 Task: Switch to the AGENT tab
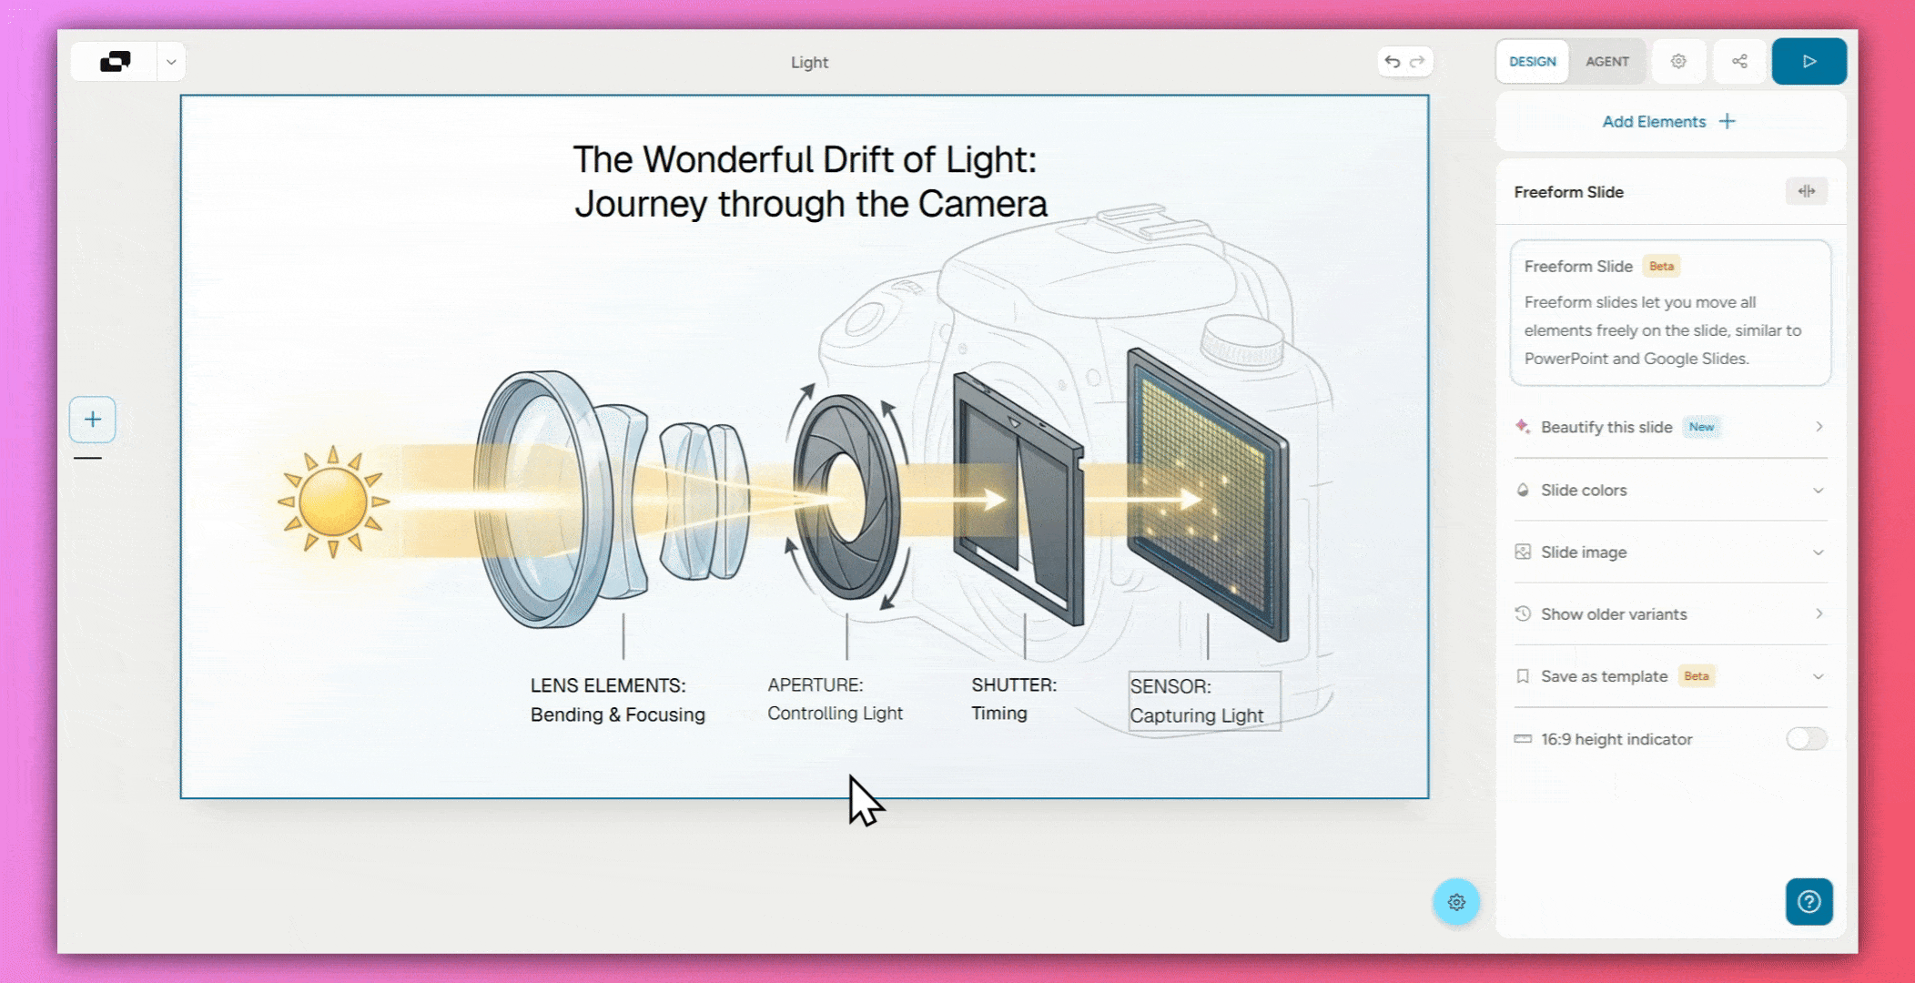[1606, 62]
